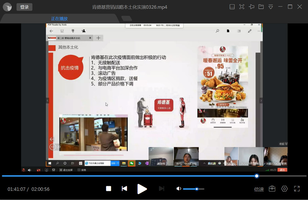Switch to 宫格 grid view
The height and width of the screenshot is (200, 308).
click(x=82, y=170)
